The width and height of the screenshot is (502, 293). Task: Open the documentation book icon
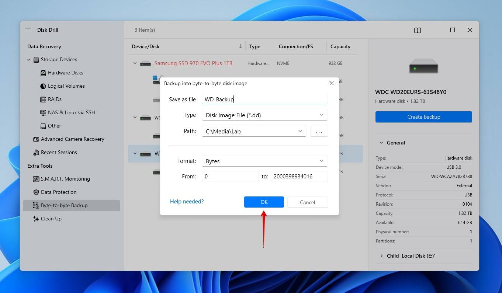point(417,30)
